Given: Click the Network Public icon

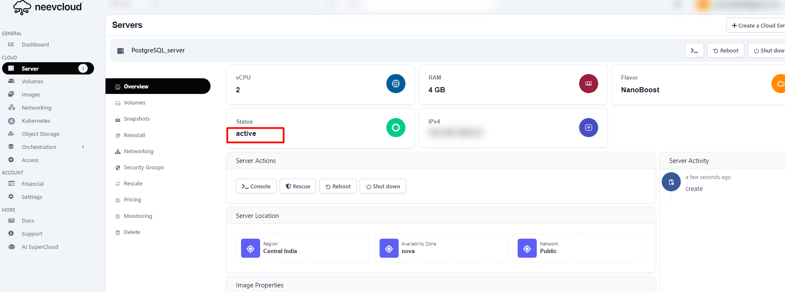Looking at the screenshot, I should click(x=527, y=248).
